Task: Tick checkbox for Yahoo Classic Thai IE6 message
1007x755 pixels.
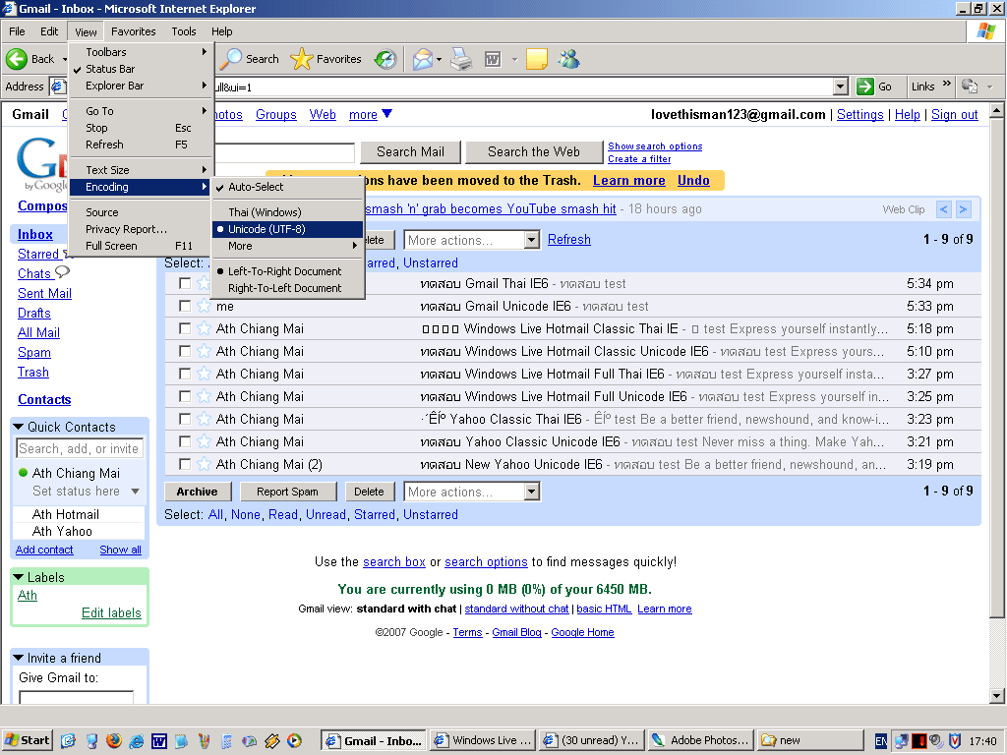Action: 185,419
